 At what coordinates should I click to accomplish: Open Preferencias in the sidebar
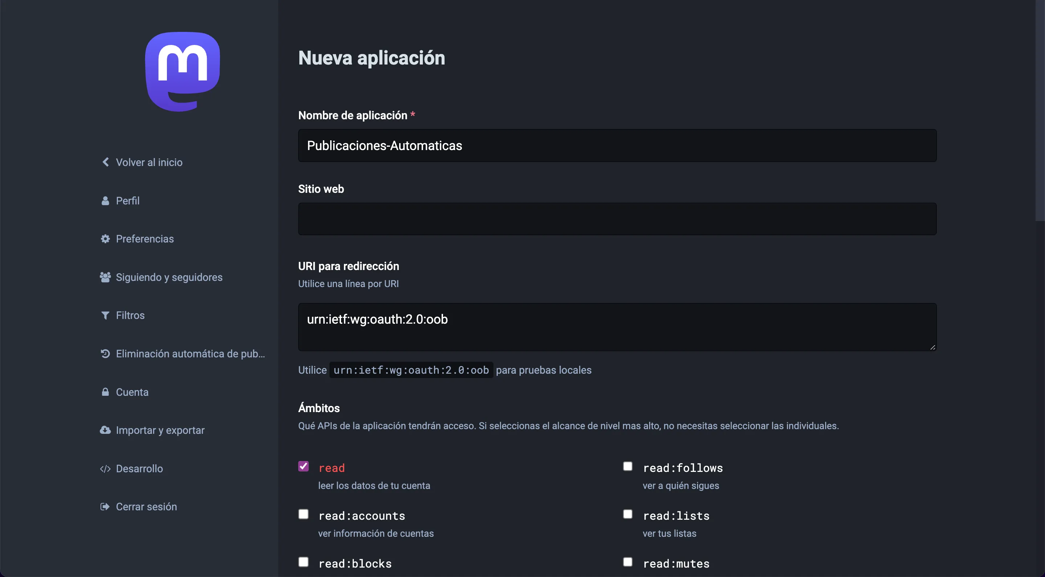(144, 238)
